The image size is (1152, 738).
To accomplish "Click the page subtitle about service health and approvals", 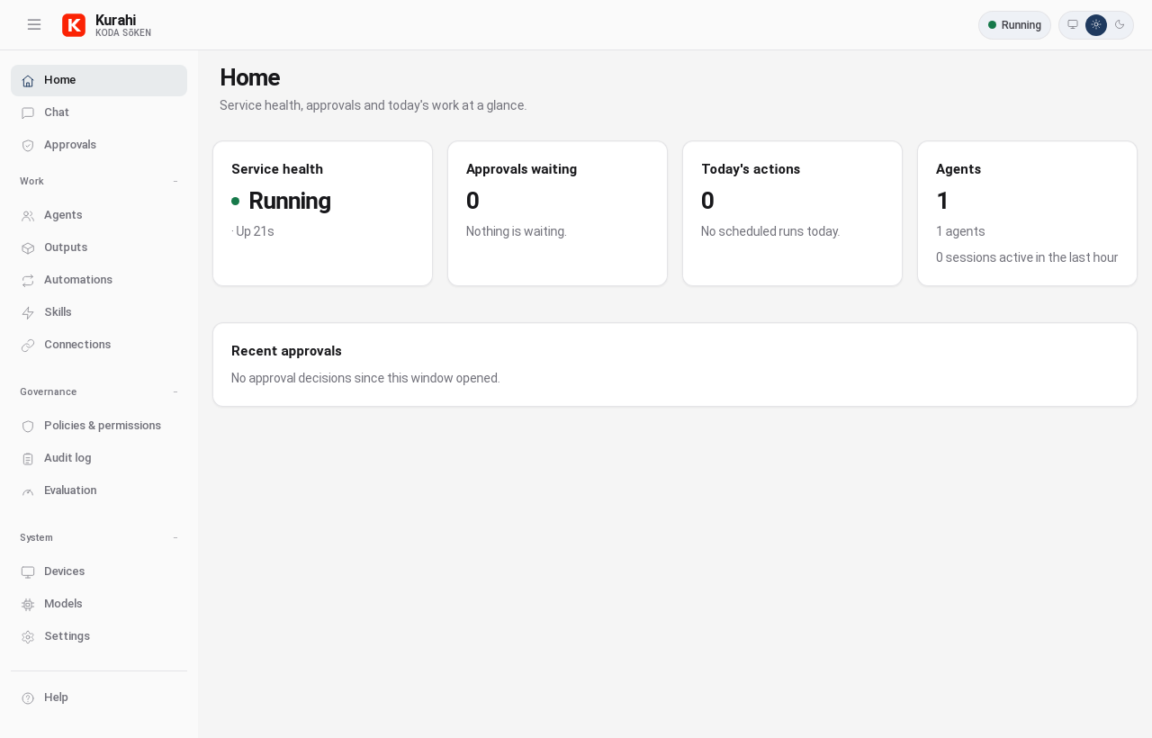I will pyautogui.click(x=373, y=105).
